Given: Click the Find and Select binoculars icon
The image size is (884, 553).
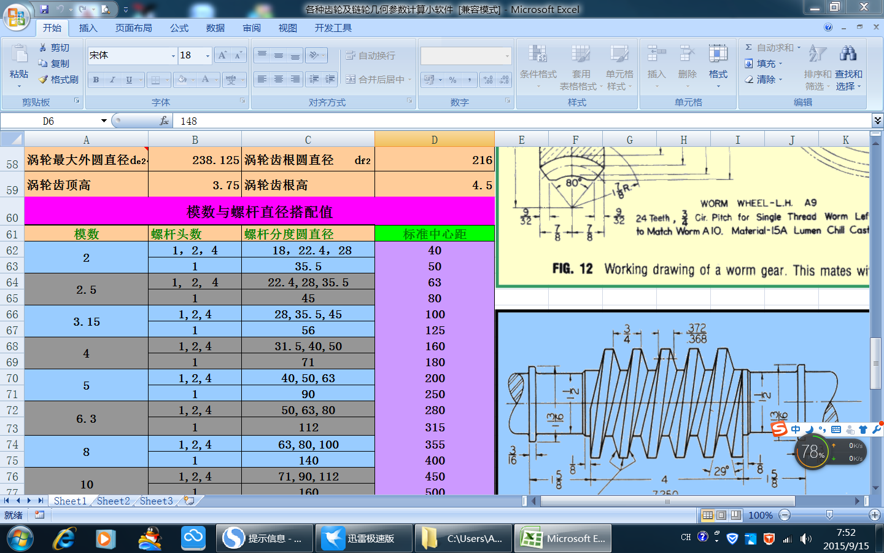Looking at the screenshot, I should point(848,54).
